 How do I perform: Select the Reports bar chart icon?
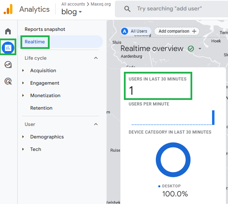pyautogui.click(x=8, y=48)
